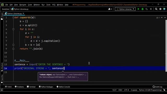
Task: Click the 'capwords' function name
Action: point(25,17)
